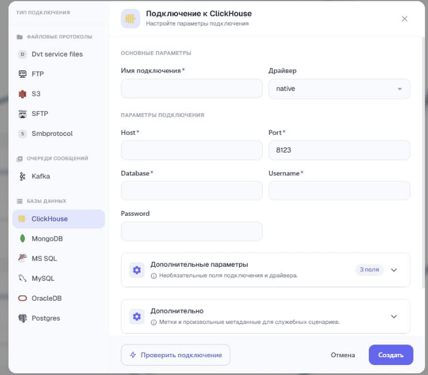The height and width of the screenshot is (375, 428).
Task: Click the Создать button
Action: coord(391,355)
